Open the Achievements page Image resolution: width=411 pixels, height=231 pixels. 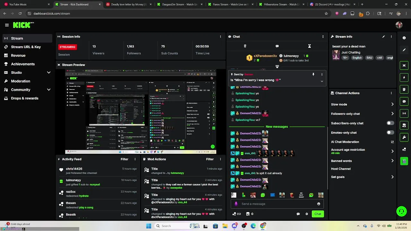[x=27, y=64]
